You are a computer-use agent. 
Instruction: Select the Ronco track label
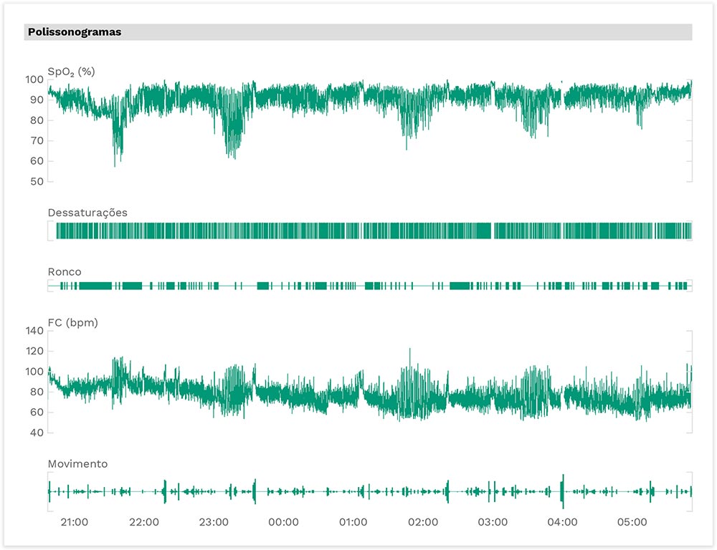(65, 272)
